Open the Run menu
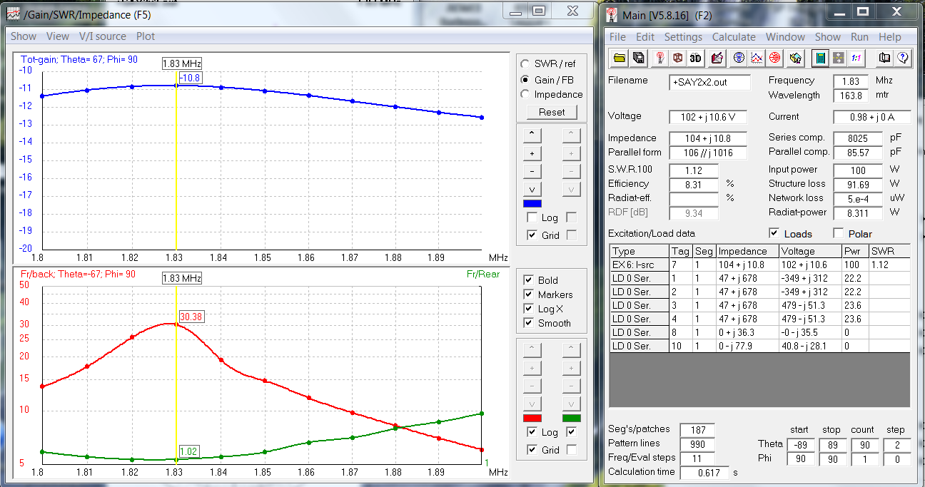The image size is (925, 487). click(x=859, y=37)
